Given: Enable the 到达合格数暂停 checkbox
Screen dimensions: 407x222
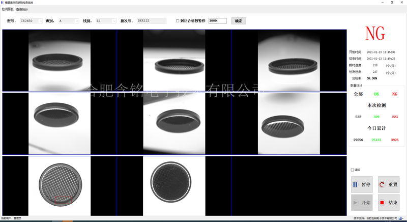Looking at the screenshot, I should pos(178,21).
